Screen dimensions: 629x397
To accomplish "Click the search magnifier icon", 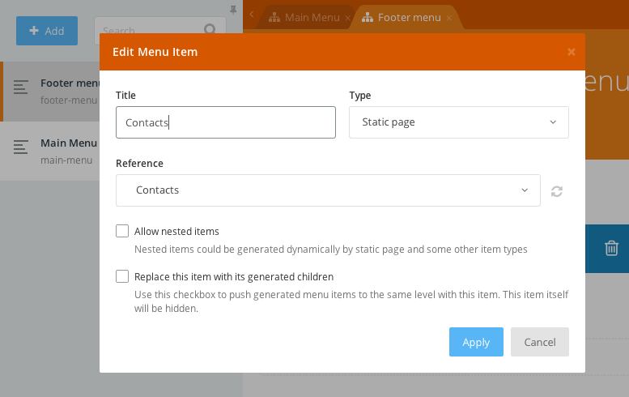I will pos(210,31).
